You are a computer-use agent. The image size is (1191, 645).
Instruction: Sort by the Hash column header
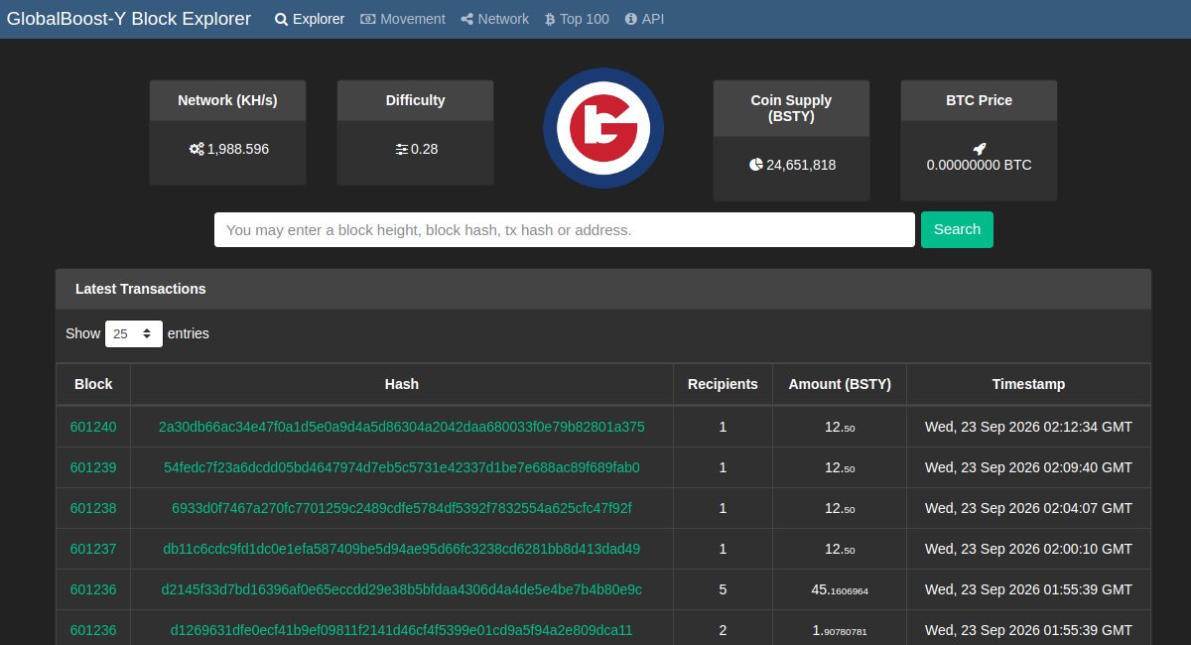click(x=402, y=384)
